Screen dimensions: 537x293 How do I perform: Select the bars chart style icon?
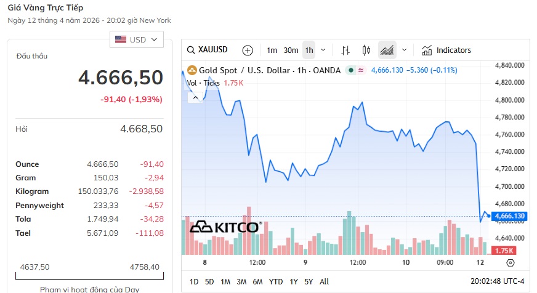(x=345, y=50)
